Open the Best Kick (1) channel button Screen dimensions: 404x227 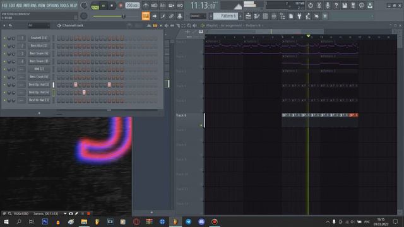pos(39,45)
